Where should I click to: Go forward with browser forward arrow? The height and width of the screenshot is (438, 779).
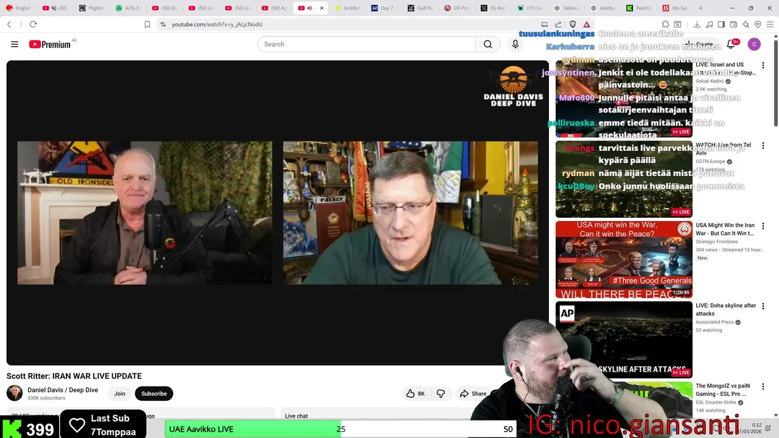21,24
